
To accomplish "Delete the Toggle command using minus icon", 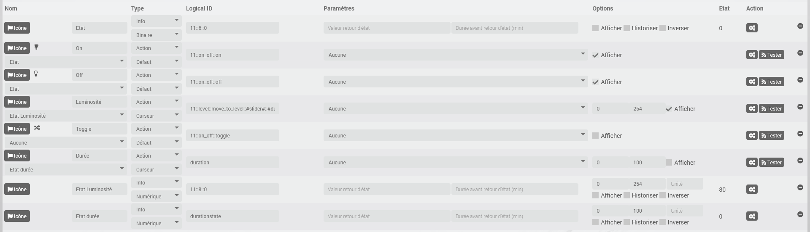I will click(800, 134).
